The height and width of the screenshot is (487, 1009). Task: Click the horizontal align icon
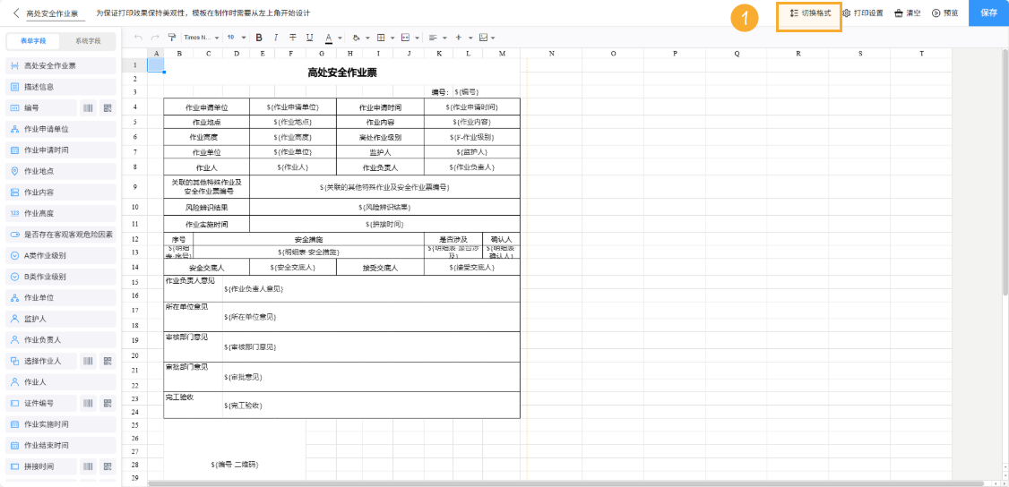(433, 38)
